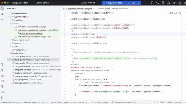This screenshot has height=104, width=186.
Task: Click the yellow warnings count indicator
Action: point(176,13)
